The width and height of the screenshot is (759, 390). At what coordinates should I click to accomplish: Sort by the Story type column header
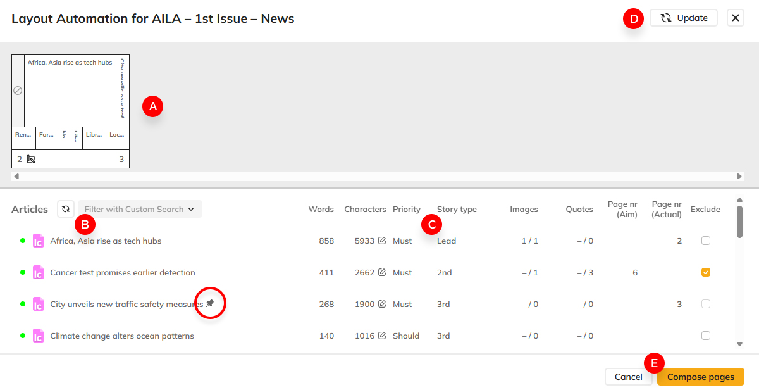point(457,209)
